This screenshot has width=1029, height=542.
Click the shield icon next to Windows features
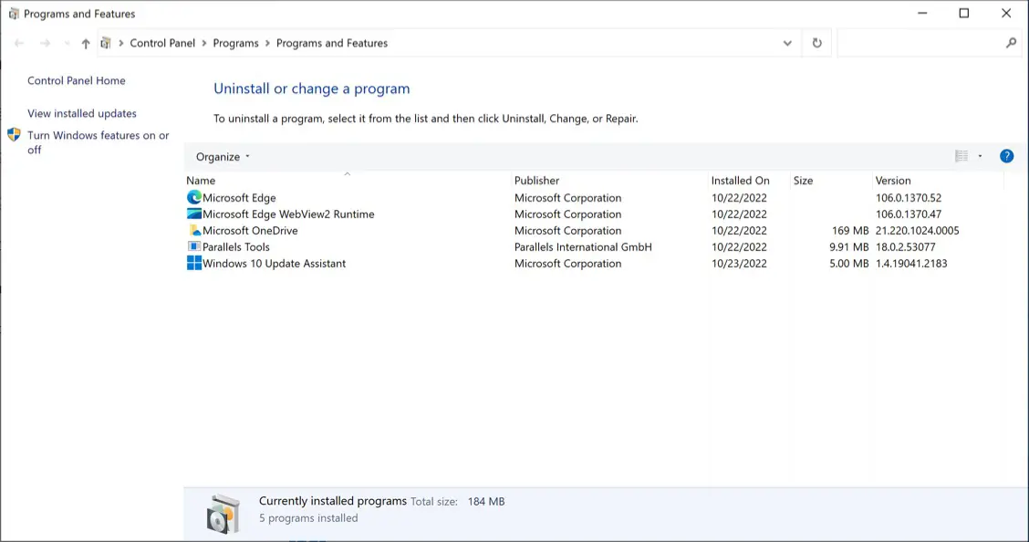pyautogui.click(x=13, y=135)
